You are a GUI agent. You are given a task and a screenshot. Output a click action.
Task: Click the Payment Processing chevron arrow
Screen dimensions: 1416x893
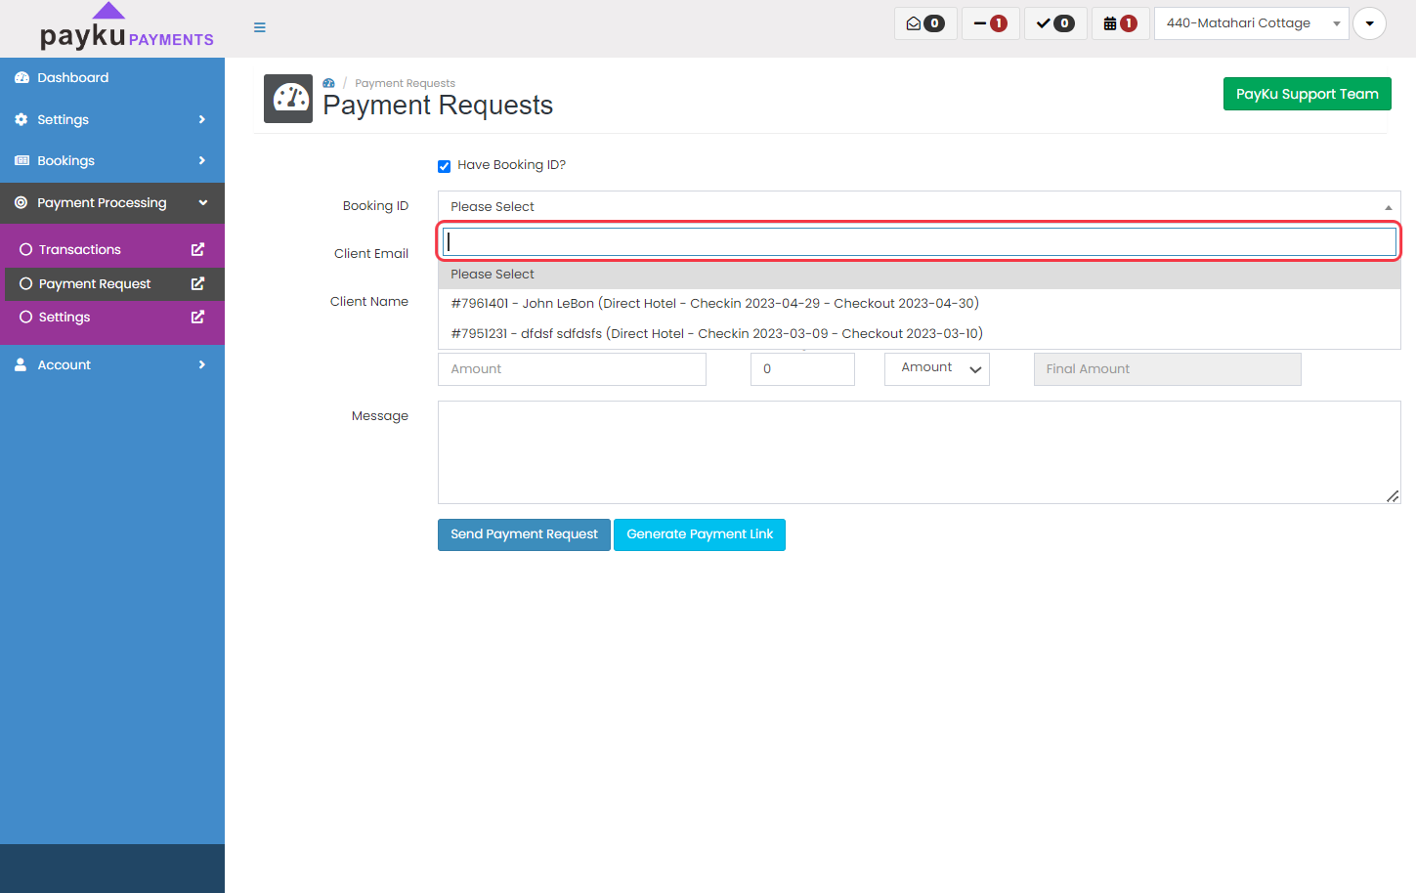click(203, 203)
